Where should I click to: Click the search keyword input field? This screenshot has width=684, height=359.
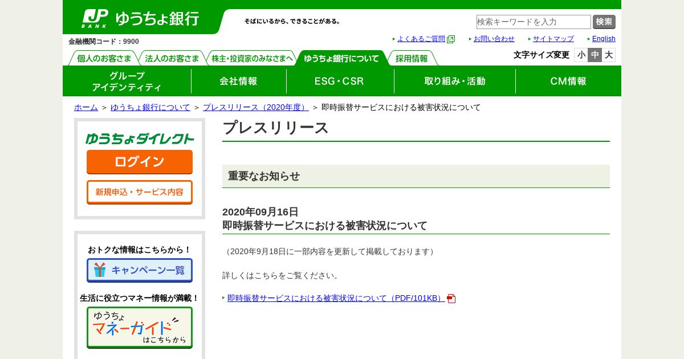click(x=534, y=22)
